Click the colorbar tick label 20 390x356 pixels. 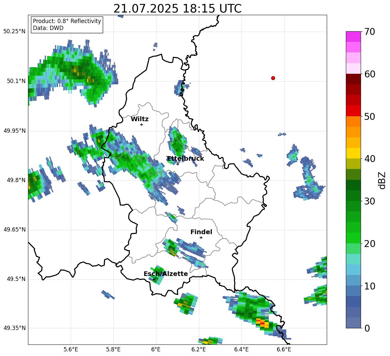370,244
